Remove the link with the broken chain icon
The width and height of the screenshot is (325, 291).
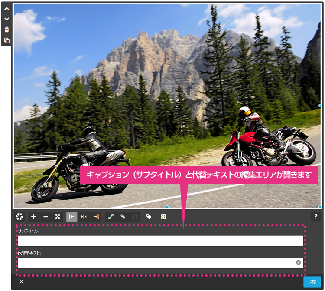[x=135, y=217]
